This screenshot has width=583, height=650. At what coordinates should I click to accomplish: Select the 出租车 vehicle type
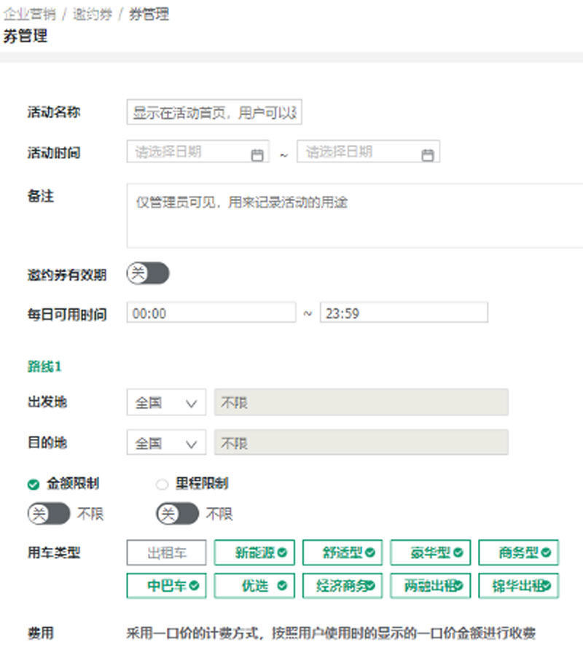click(166, 553)
